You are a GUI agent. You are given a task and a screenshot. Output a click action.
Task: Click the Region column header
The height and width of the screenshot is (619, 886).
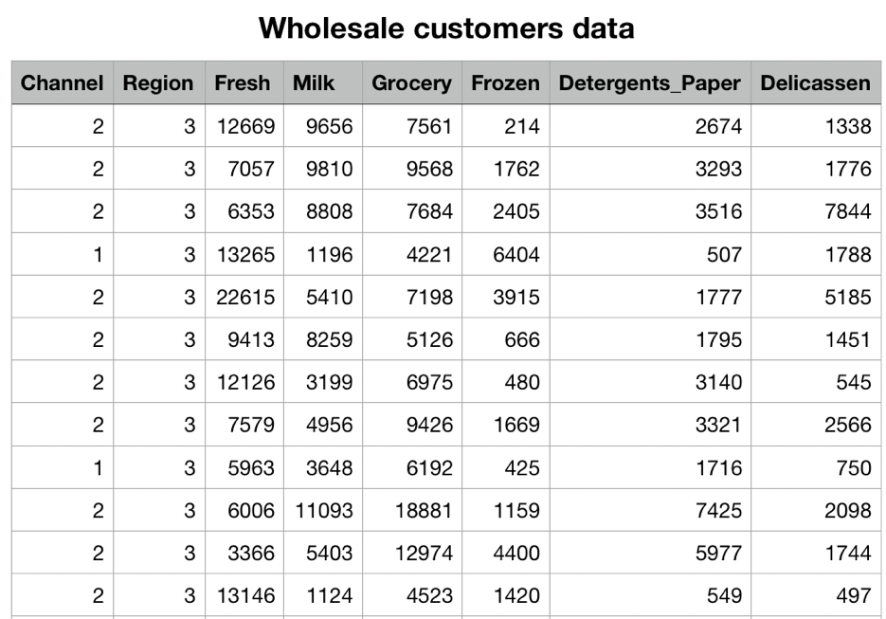(x=158, y=82)
